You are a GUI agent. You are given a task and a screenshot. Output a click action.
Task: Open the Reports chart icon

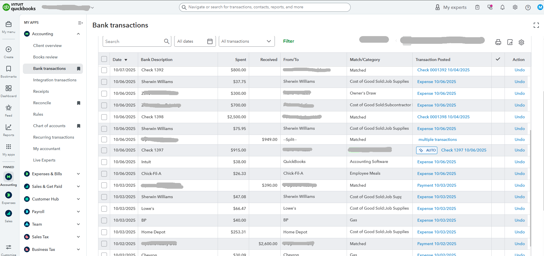[9, 127]
